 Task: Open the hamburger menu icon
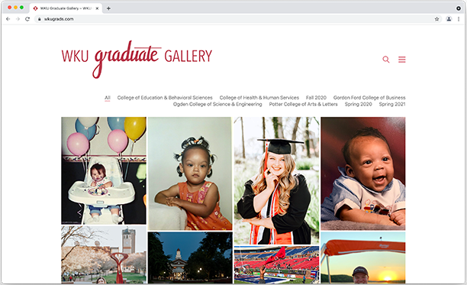pyautogui.click(x=402, y=60)
